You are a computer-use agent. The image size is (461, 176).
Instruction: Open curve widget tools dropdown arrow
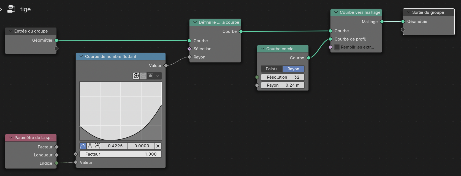pyautogui.click(x=158, y=76)
